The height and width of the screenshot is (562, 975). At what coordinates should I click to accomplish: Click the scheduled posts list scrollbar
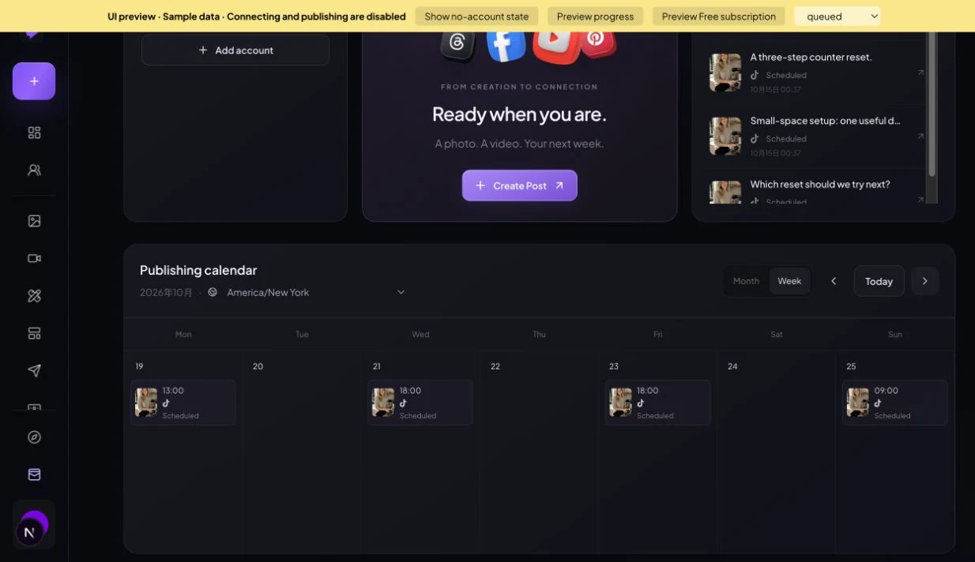coord(932,105)
